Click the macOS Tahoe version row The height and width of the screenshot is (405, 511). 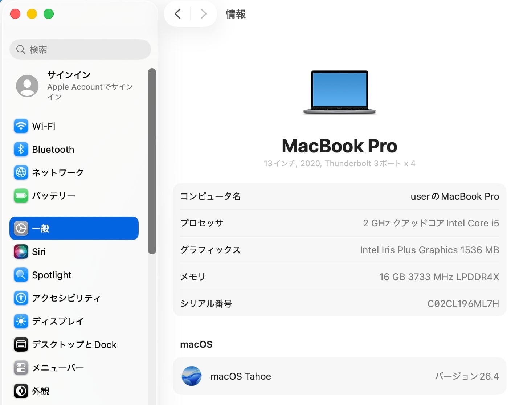340,376
